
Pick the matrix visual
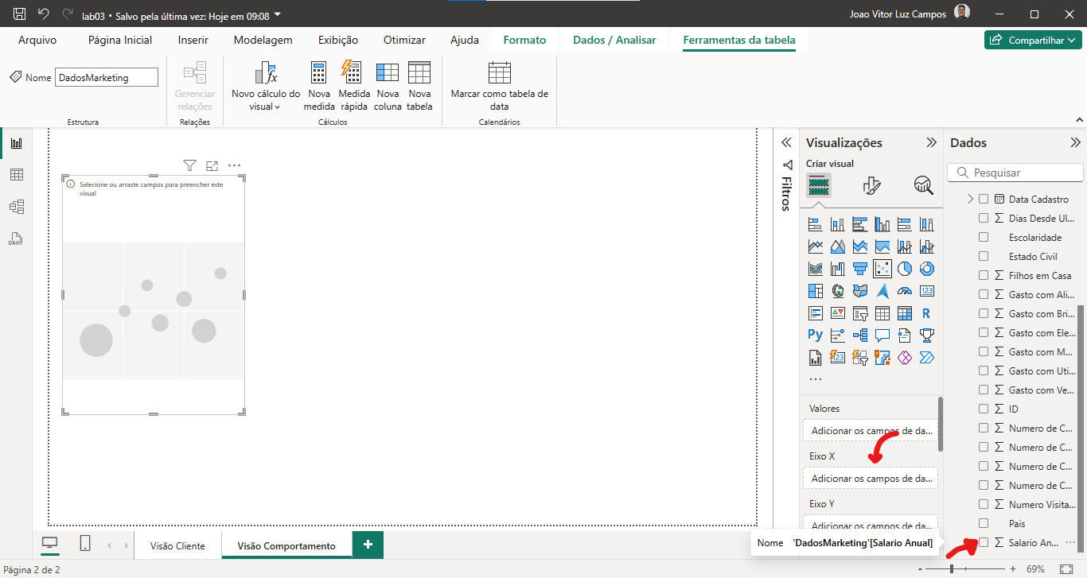905,313
